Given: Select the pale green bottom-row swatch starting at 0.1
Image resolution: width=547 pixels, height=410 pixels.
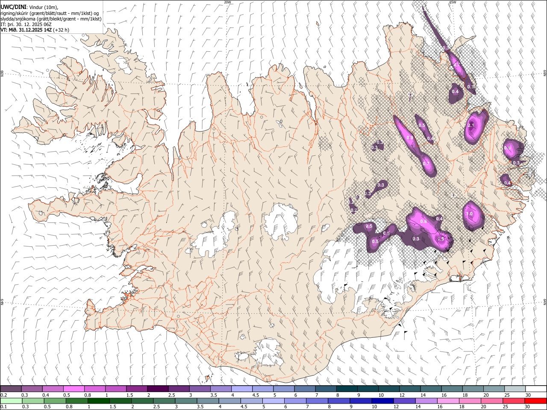Looking at the screenshot, I should coord(11,401).
